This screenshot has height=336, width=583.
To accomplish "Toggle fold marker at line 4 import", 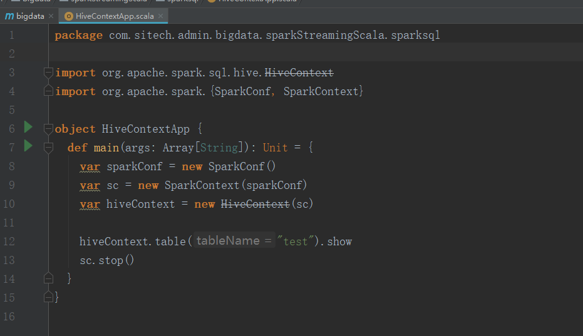I will tap(48, 90).
